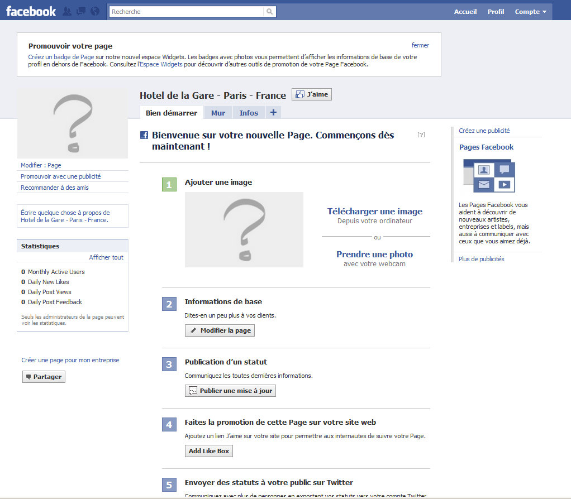Select the Bien démarrer tab
Screen dimensions: 571x499
click(x=172, y=113)
